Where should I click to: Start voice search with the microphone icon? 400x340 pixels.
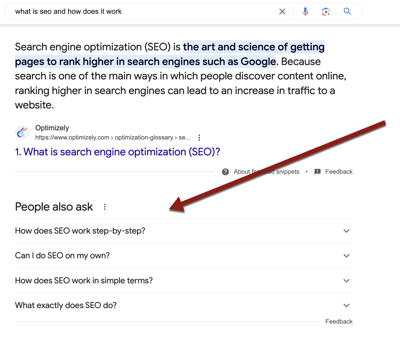[305, 12]
